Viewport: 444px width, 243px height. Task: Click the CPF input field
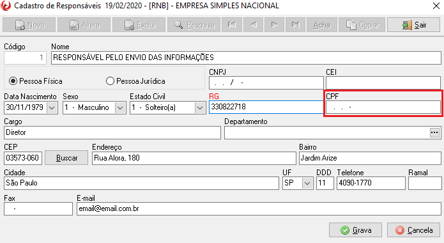[x=383, y=107]
